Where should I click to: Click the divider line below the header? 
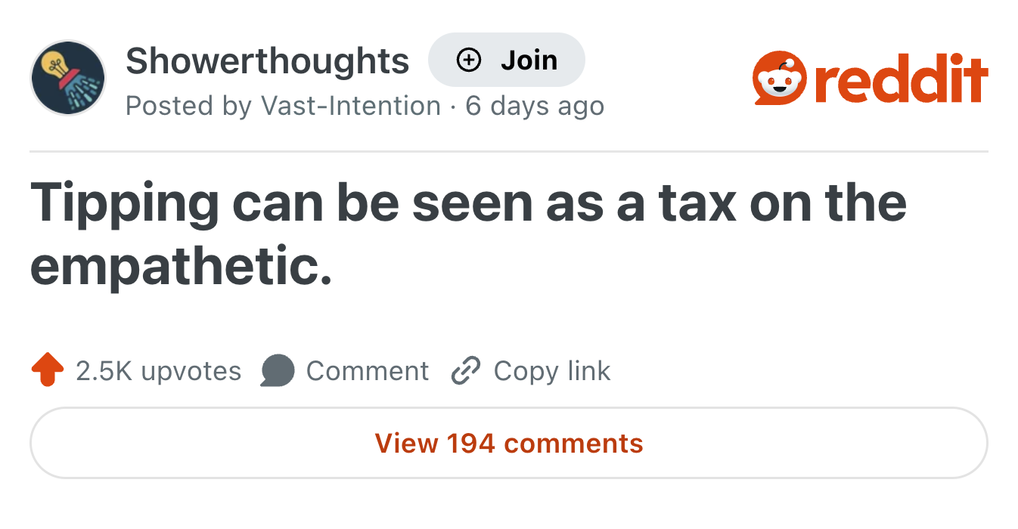point(508,152)
